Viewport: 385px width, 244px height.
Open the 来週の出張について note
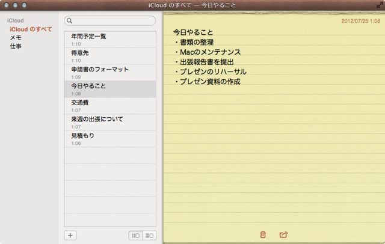coord(110,123)
